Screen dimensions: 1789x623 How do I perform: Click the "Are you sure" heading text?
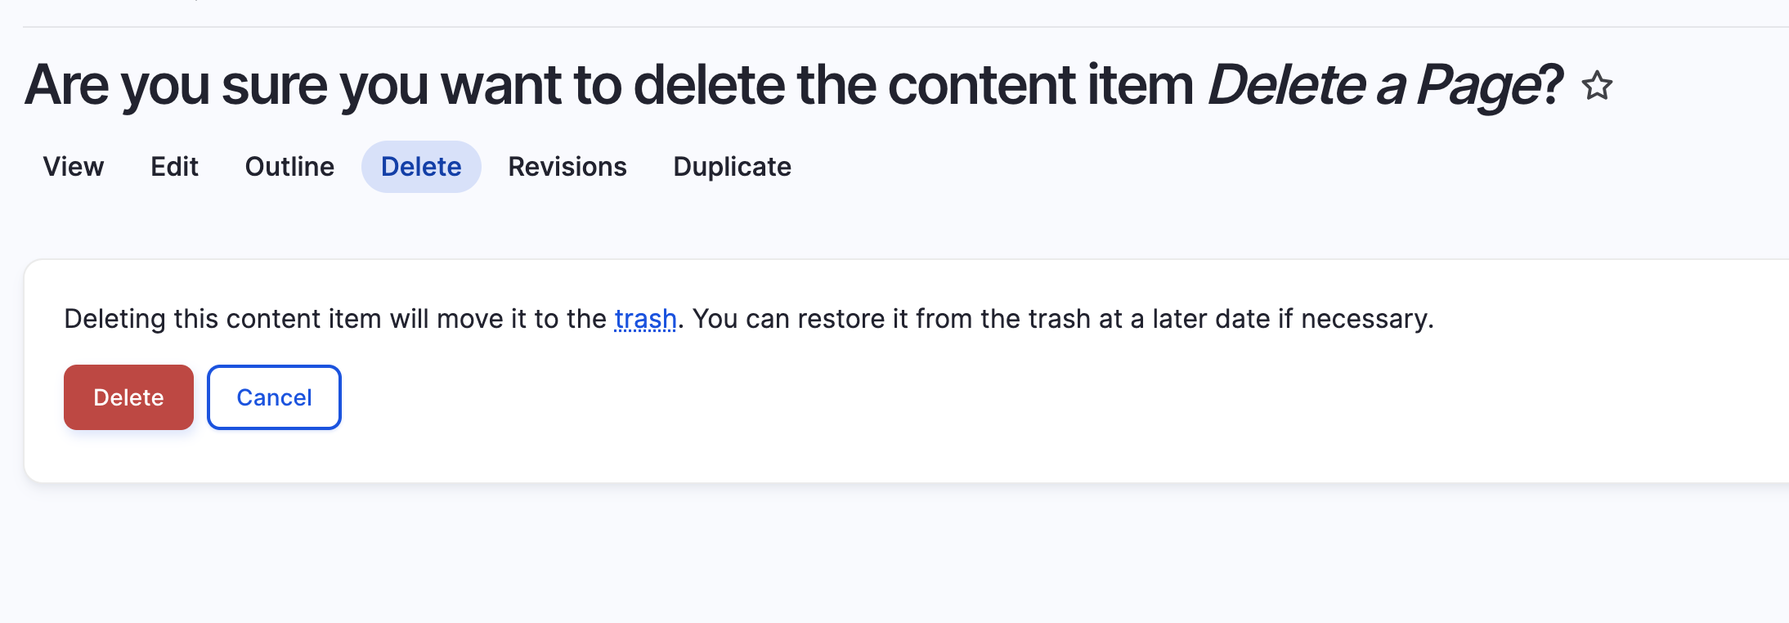click(x=327, y=85)
